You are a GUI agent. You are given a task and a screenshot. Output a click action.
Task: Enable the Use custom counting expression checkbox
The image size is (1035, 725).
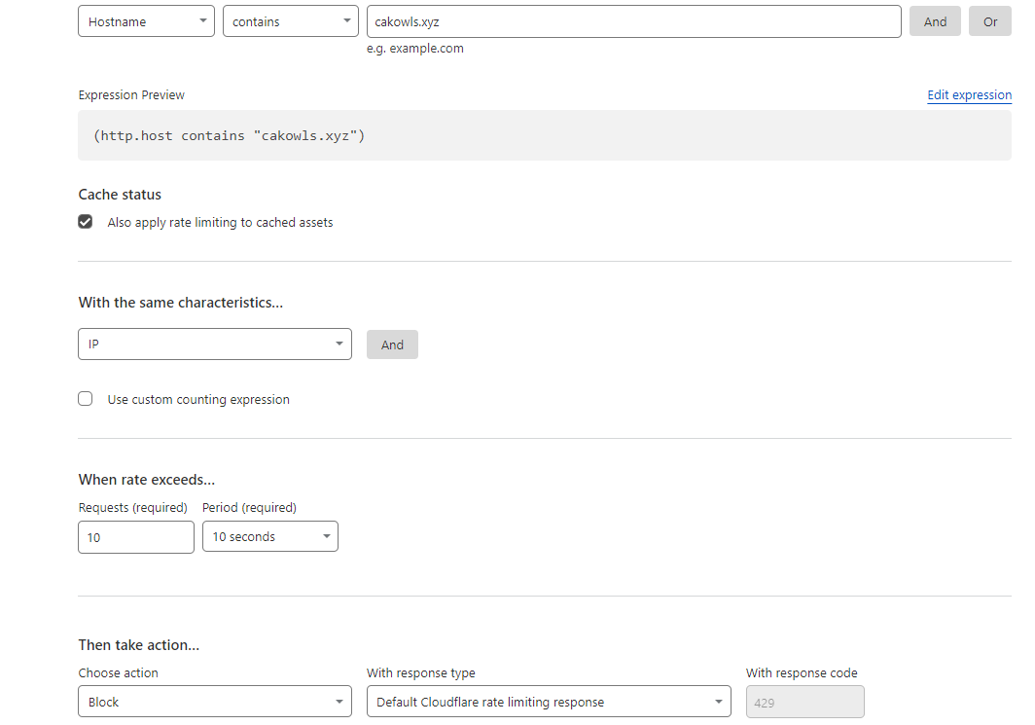click(86, 399)
